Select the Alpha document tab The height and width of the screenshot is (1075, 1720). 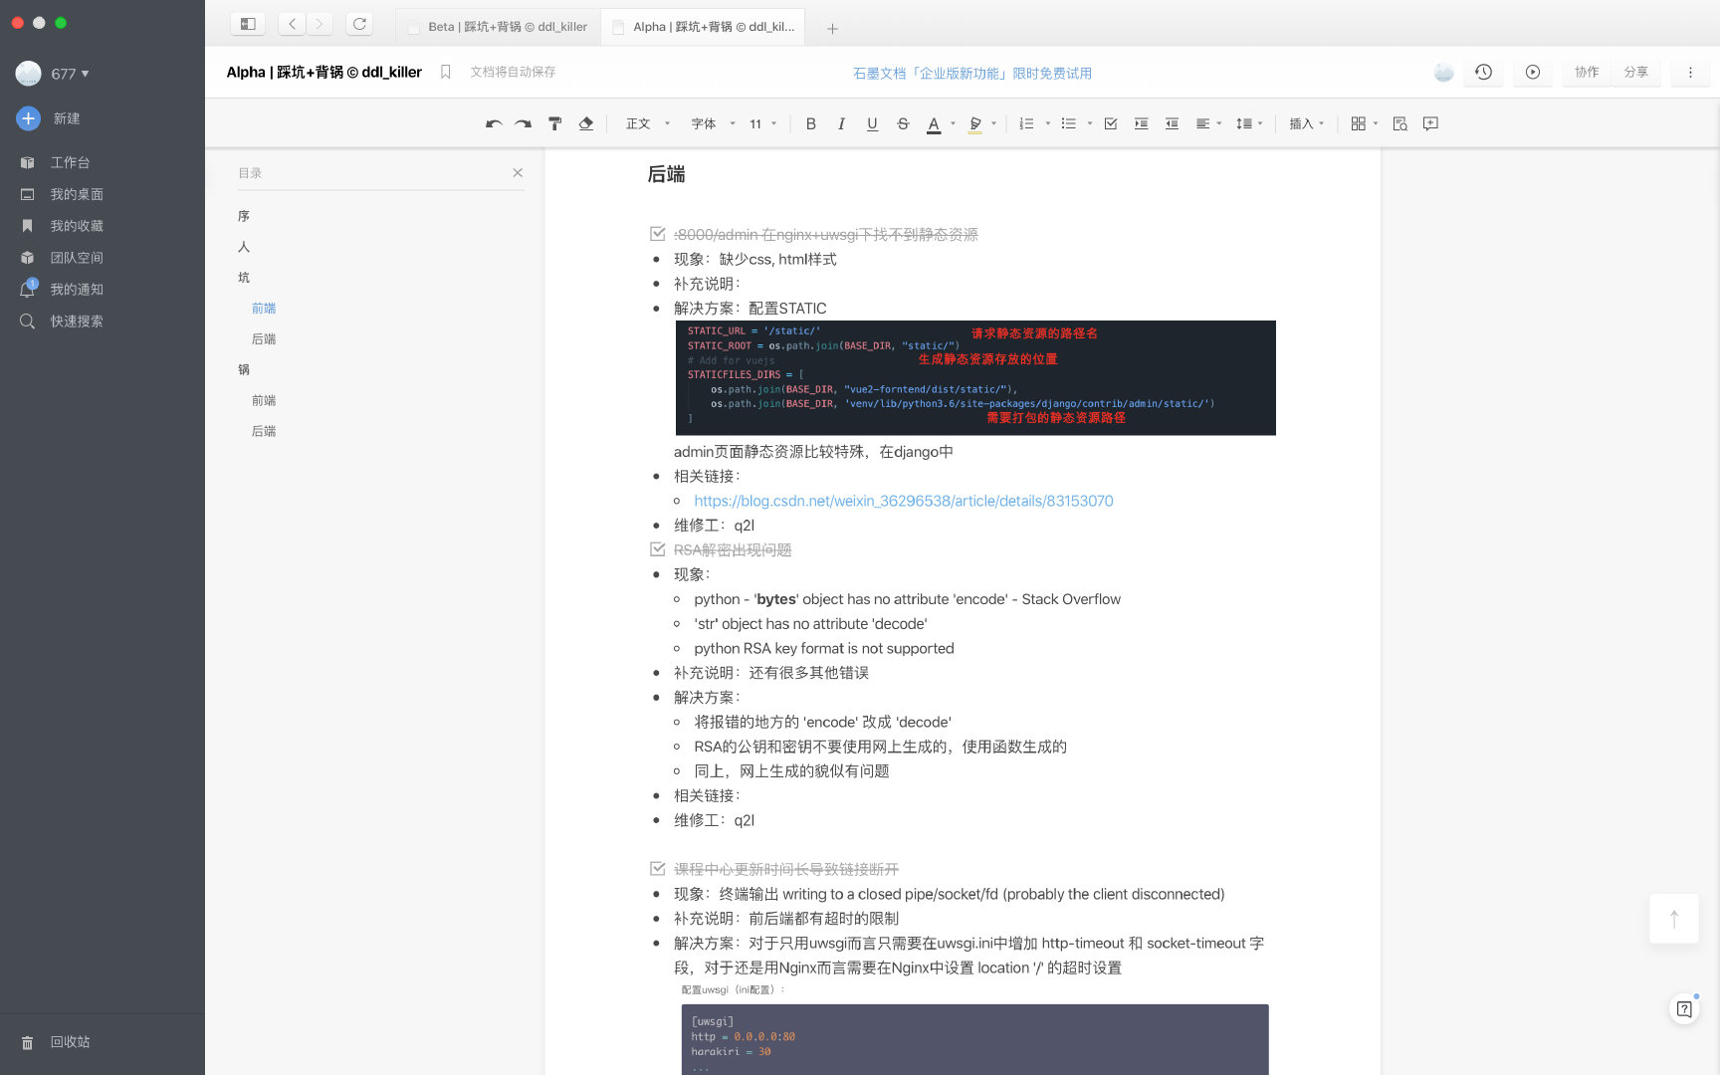click(x=703, y=27)
